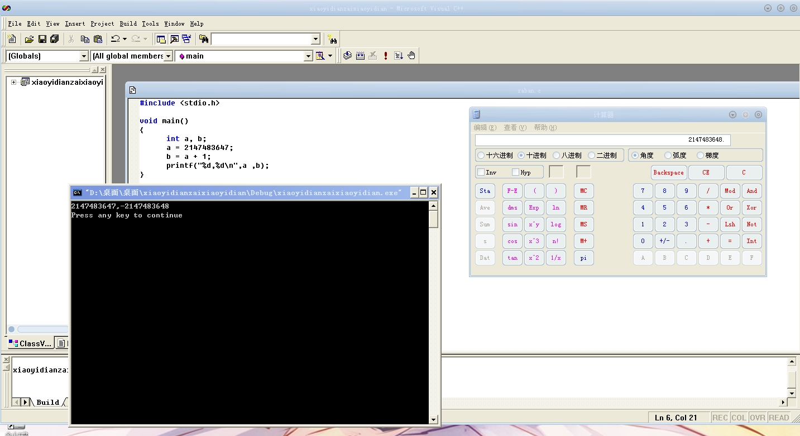
Task: Click the pi button on the calculator
Action: click(x=583, y=258)
